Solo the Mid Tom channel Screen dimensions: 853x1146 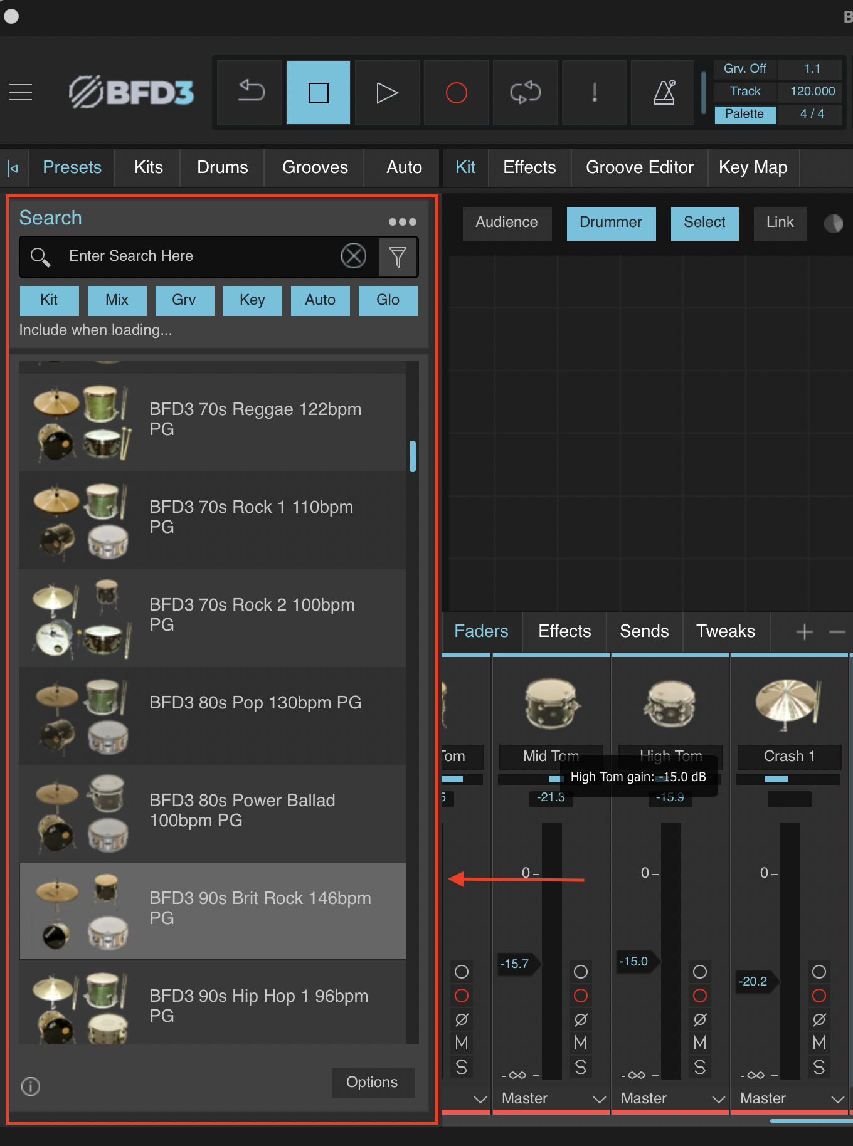coord(581,1067)
